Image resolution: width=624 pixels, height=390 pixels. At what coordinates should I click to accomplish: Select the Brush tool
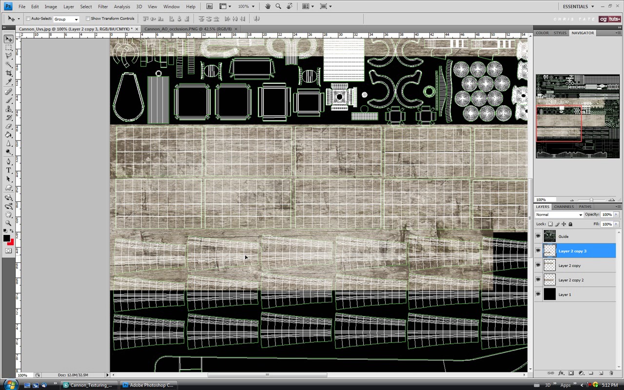coord(9,100)
